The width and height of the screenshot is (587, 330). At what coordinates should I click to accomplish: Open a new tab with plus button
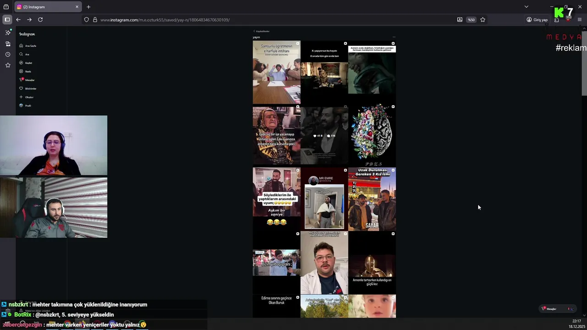coord(89,7)
